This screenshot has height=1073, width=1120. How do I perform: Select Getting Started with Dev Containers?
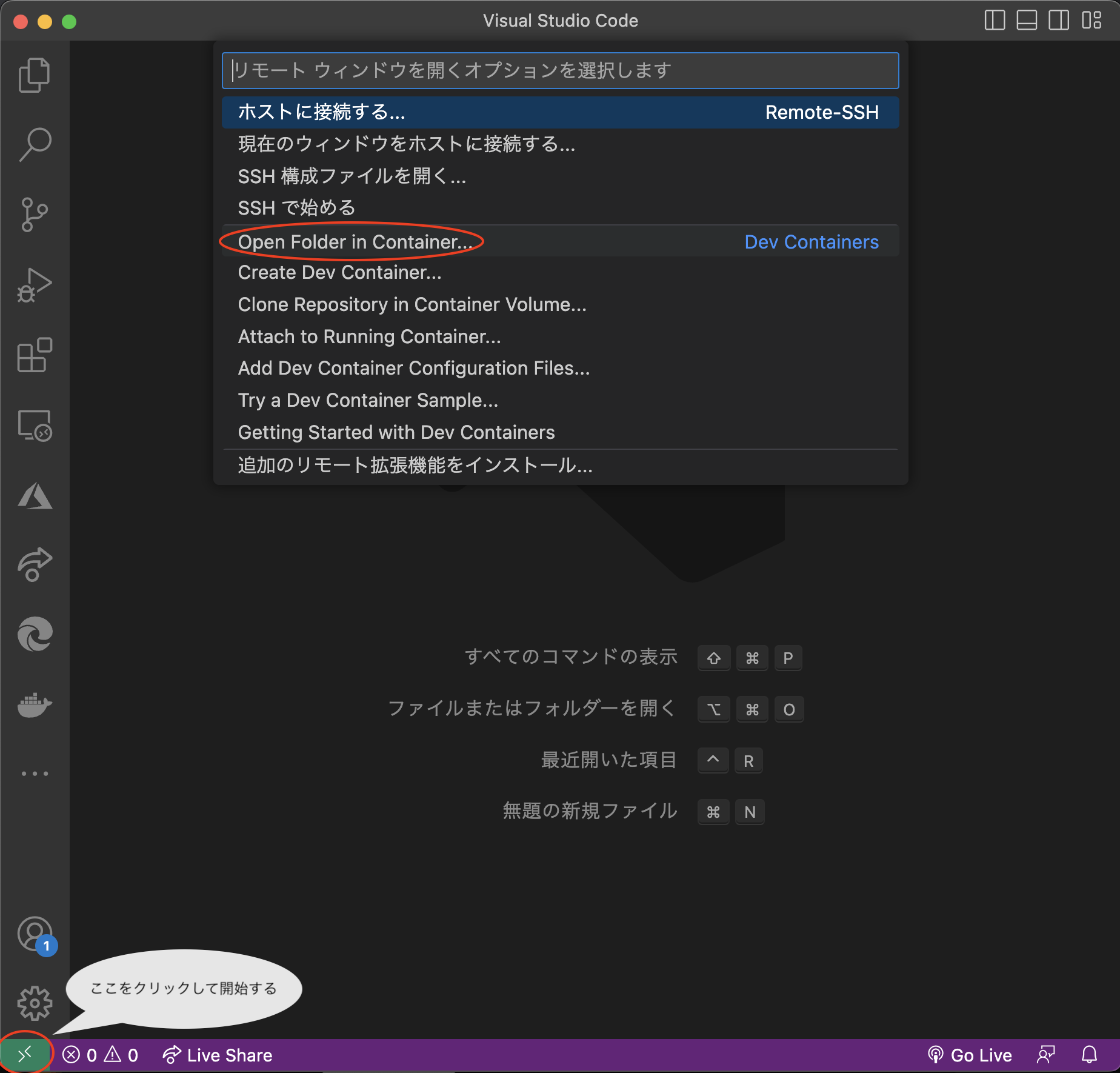[x=396, y=432]
